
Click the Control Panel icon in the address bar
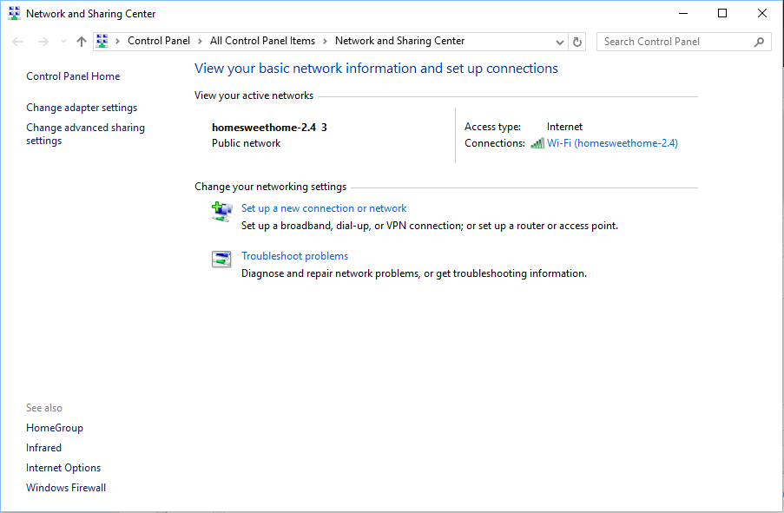[x=103, y=41]
